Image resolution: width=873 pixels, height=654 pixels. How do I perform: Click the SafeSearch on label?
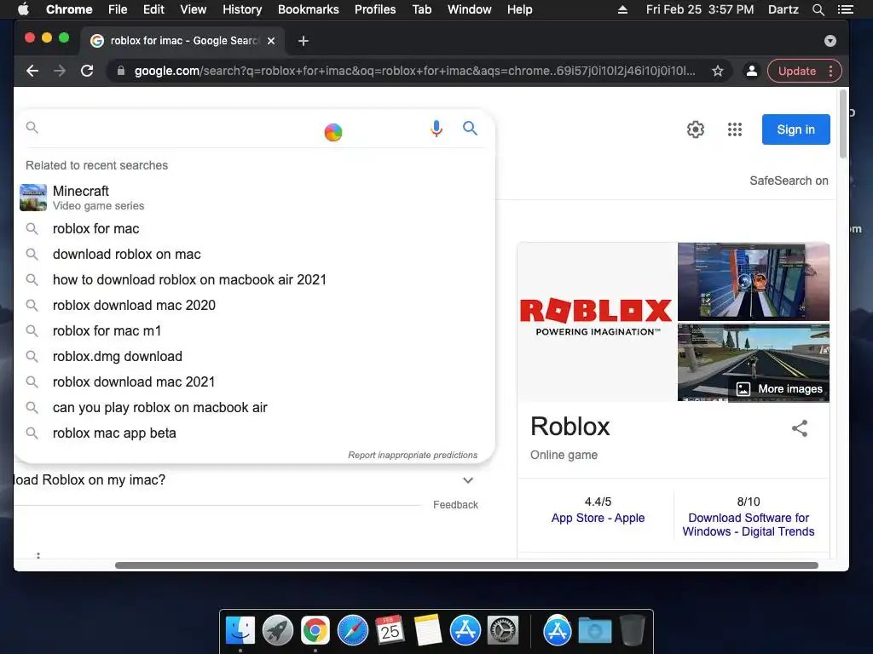tap(789, 181)
